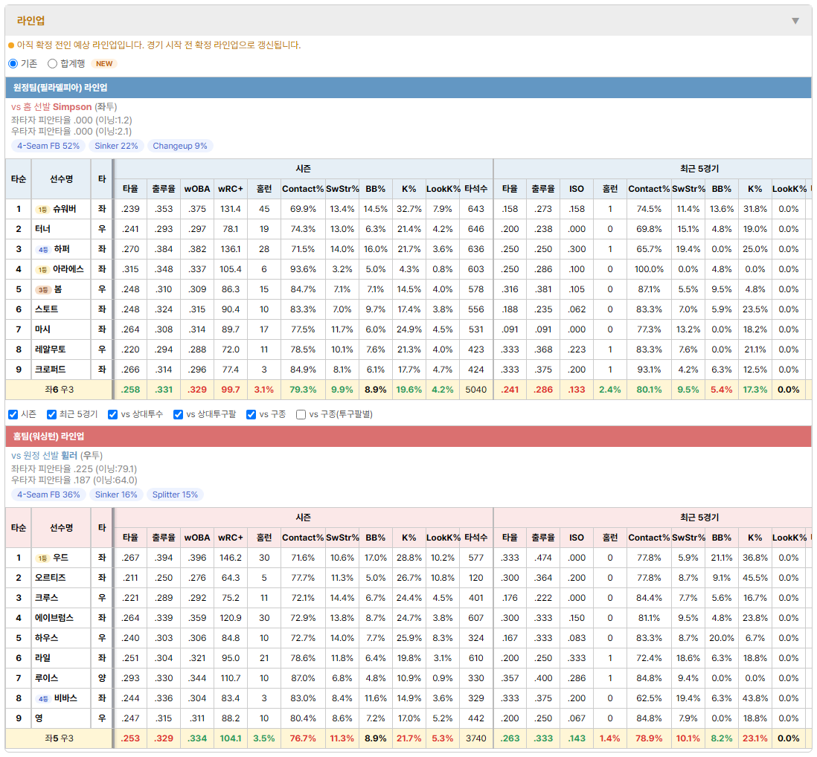Viewport: 817px width, 757px height.
Task: Click the 4등 badge next to 비바스
Action: pos(43,699)
